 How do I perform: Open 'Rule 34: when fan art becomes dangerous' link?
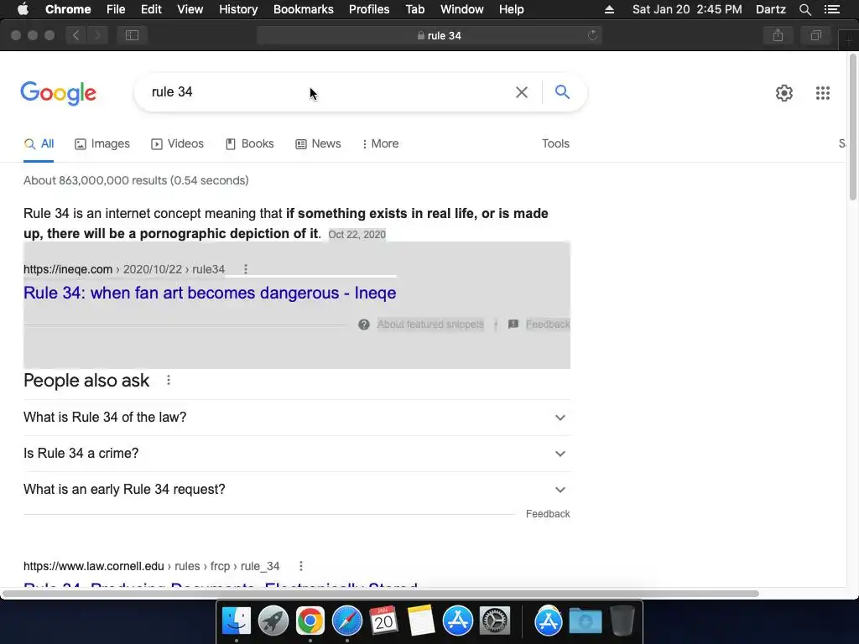210,293
